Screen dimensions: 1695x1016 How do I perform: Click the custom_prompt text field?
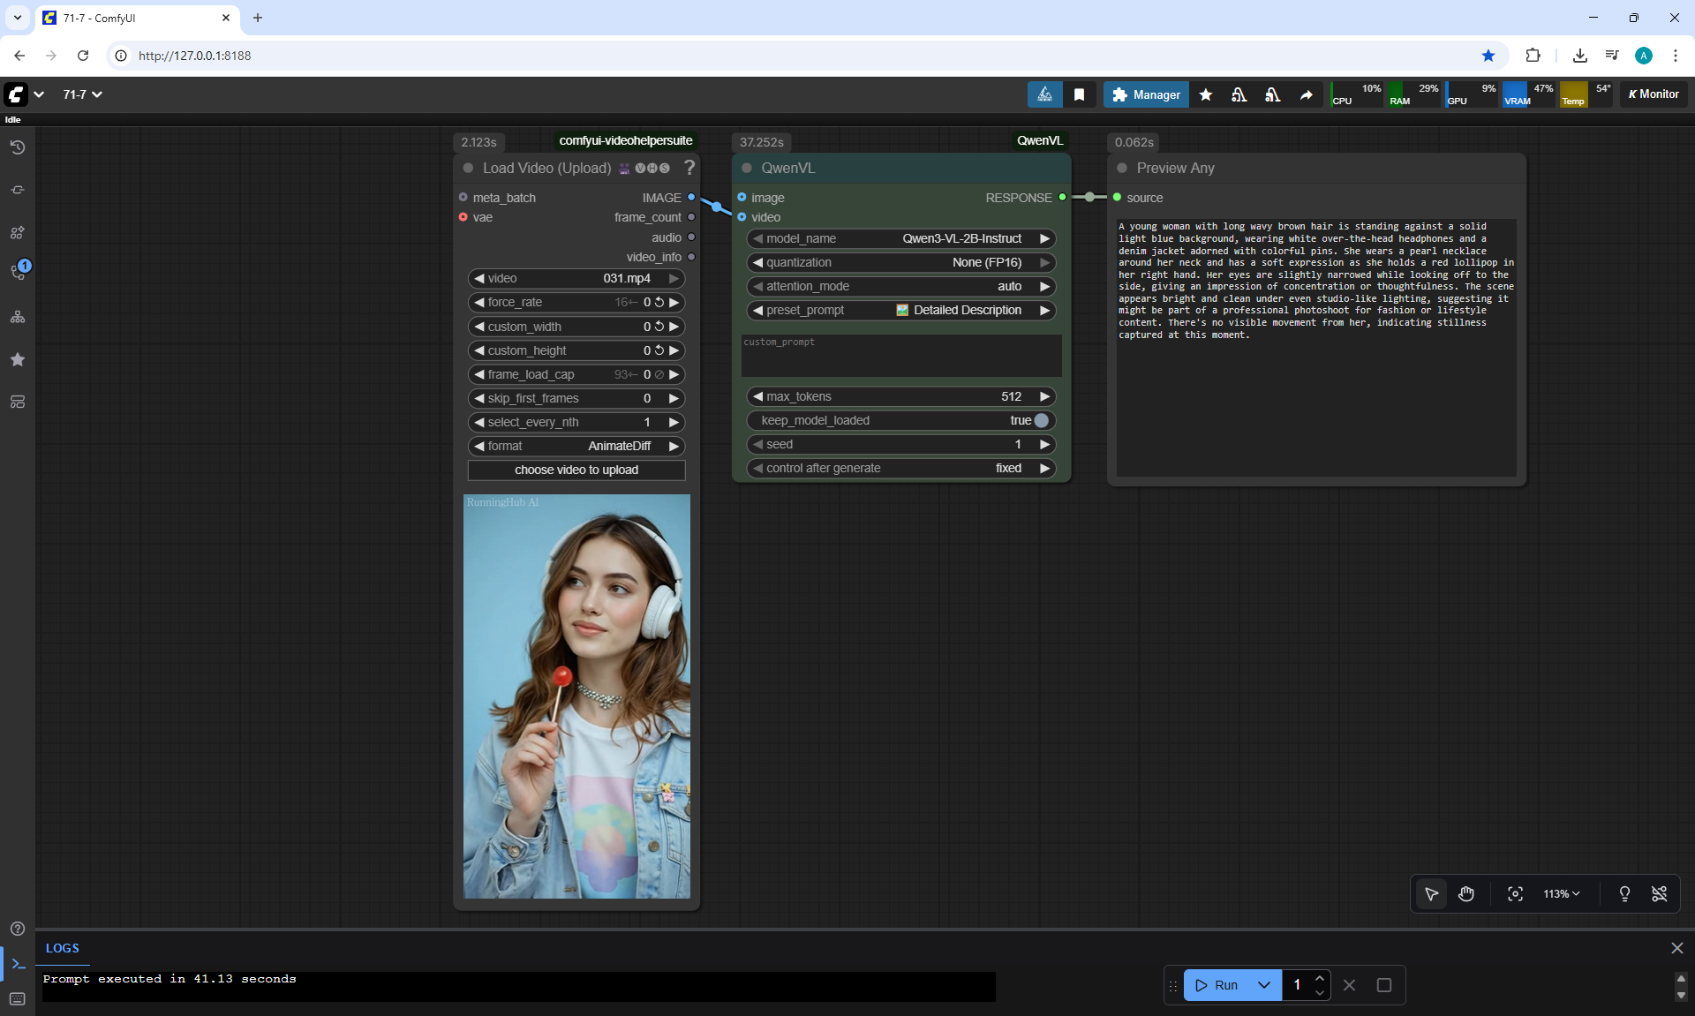tap(900, 356)
